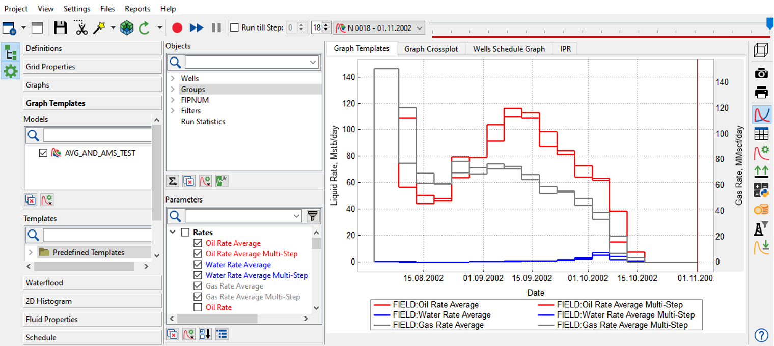Open the Fluid Properties section

tap(92, 320)
